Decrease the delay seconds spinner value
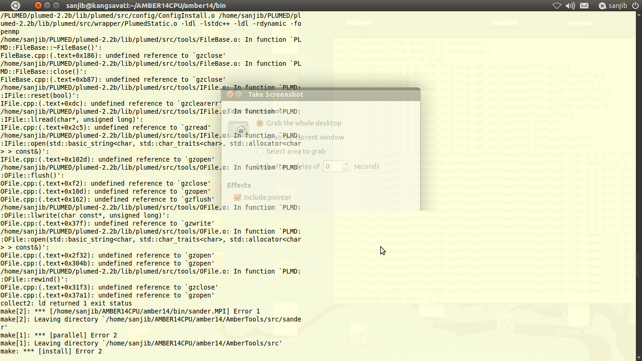The height and width of the screenshot is (361, 642). (347, 169)
